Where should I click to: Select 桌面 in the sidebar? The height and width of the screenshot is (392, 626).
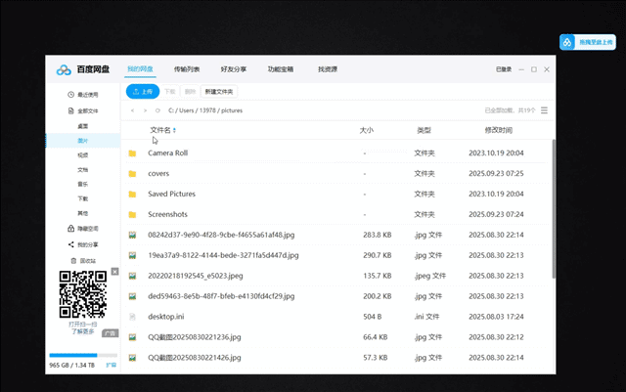tap(82, 126)
